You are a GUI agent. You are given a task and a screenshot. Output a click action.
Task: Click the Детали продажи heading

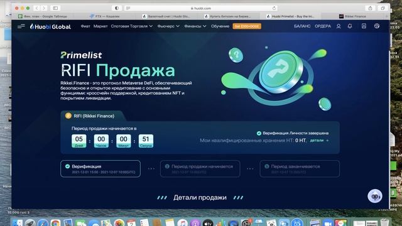point(200,198)
